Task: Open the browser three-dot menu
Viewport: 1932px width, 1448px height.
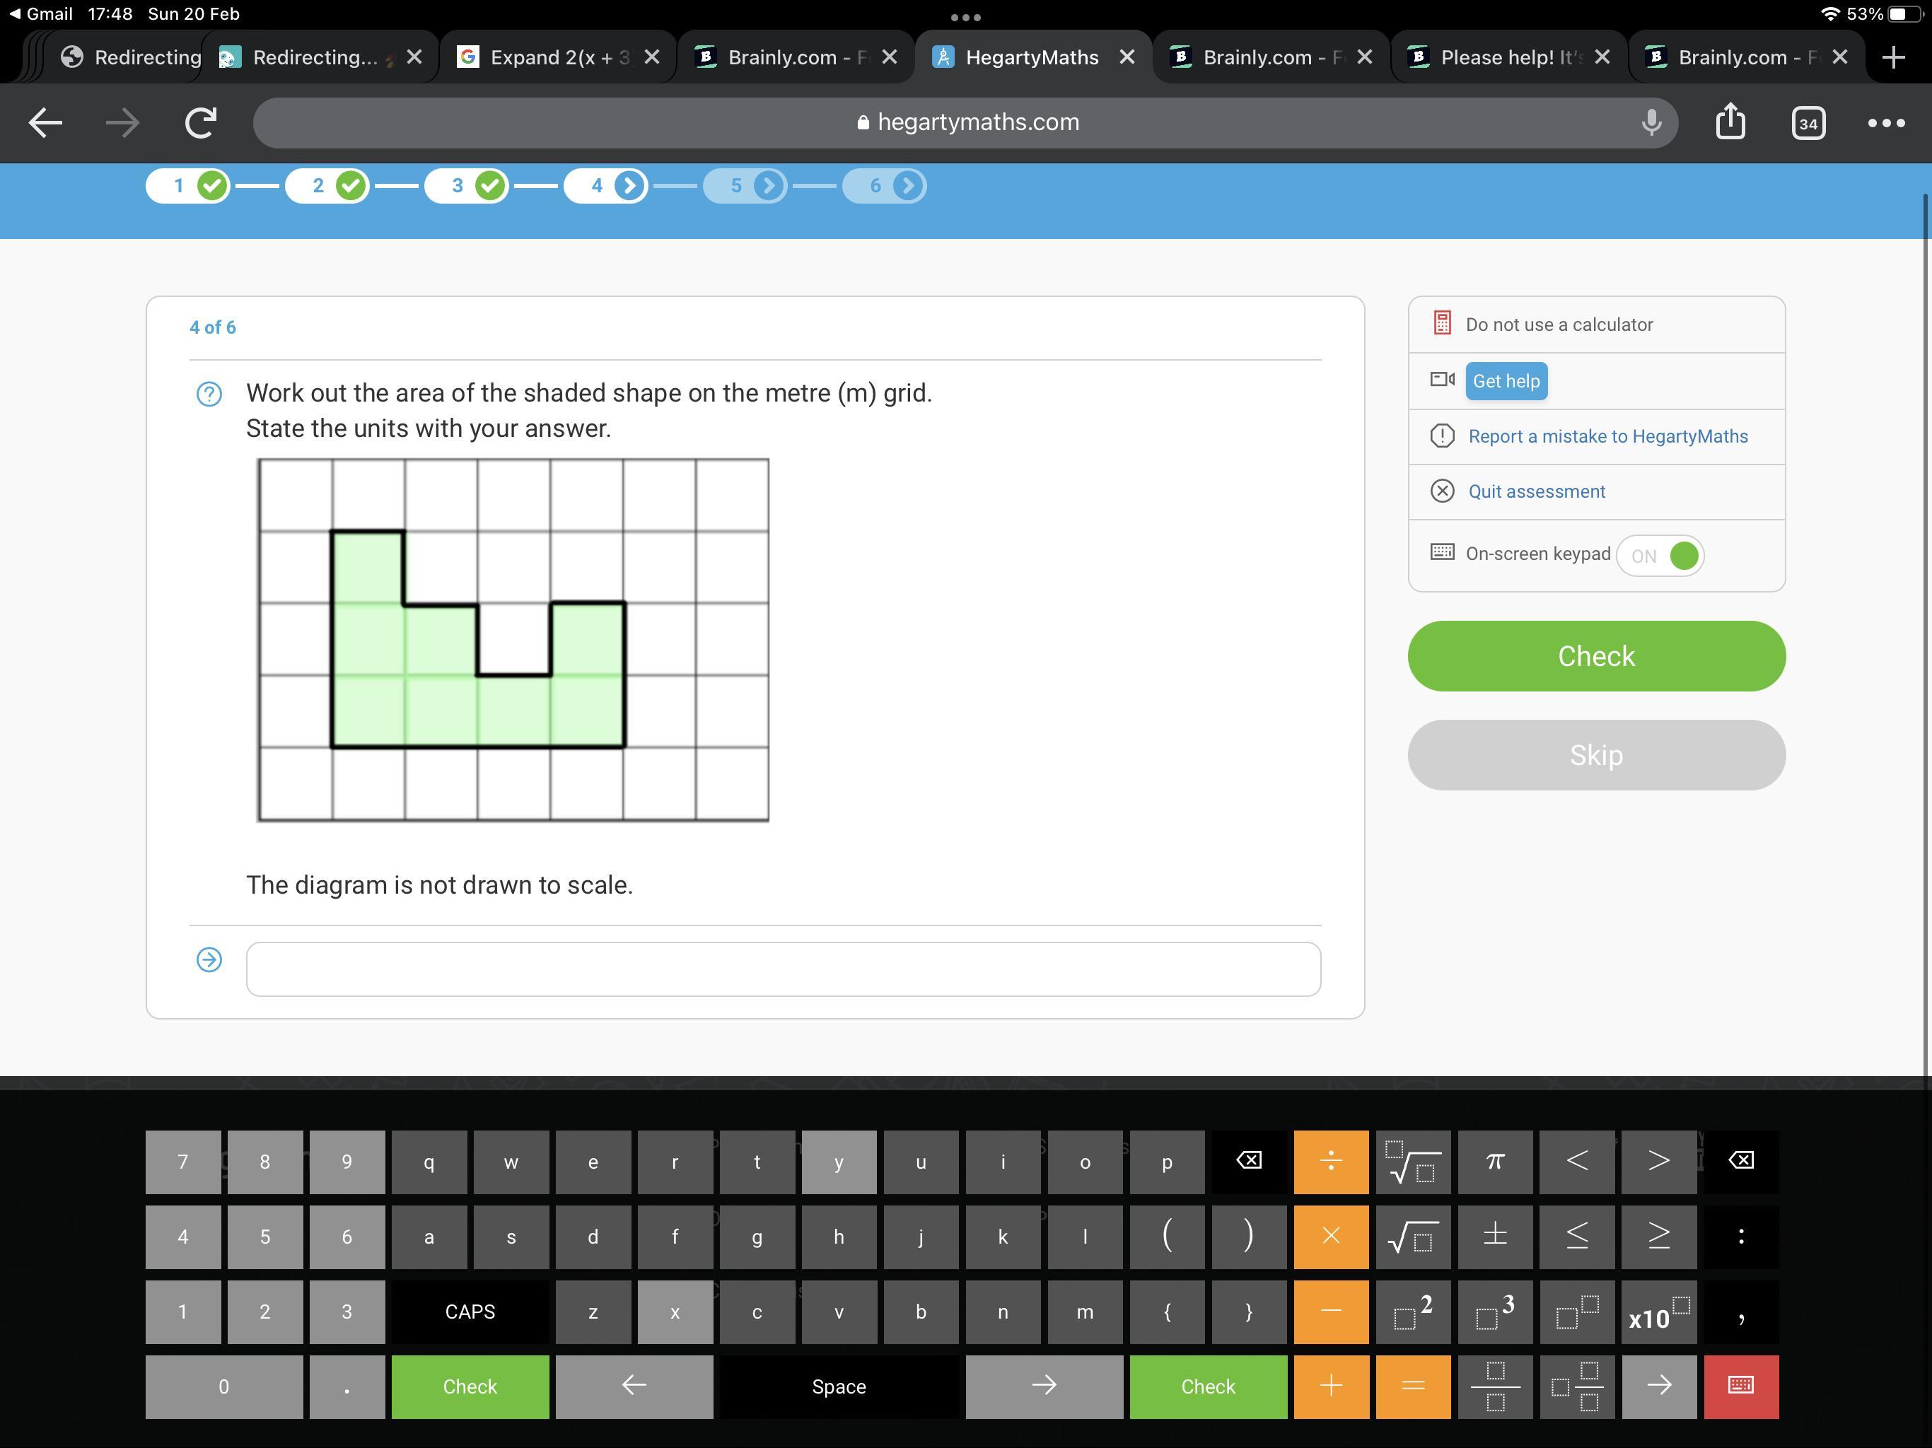Action: pyautogui.click(x=1886, y=123)
